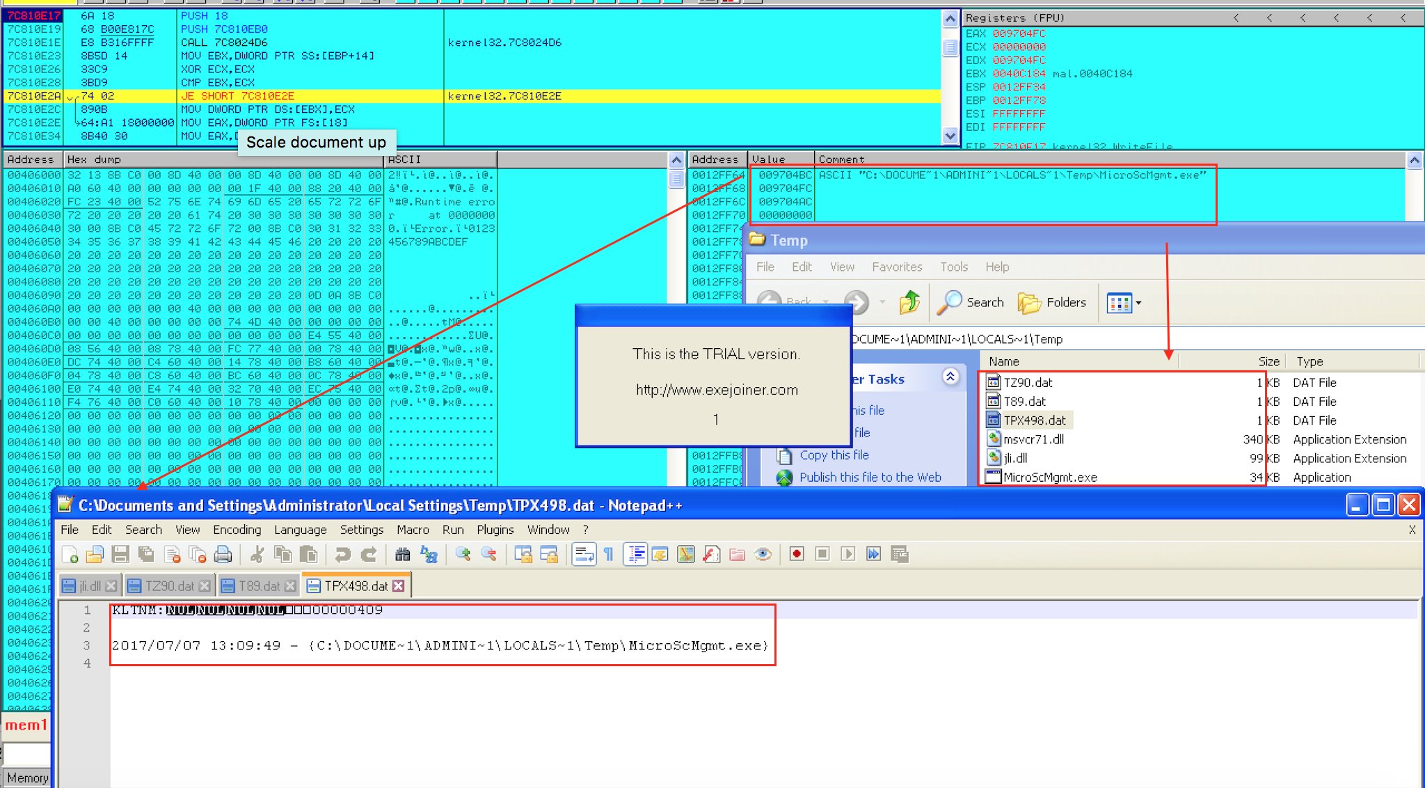Click the Start macro recording button
This screenshot has width=1425, height=788.
[x=797, y=554]
